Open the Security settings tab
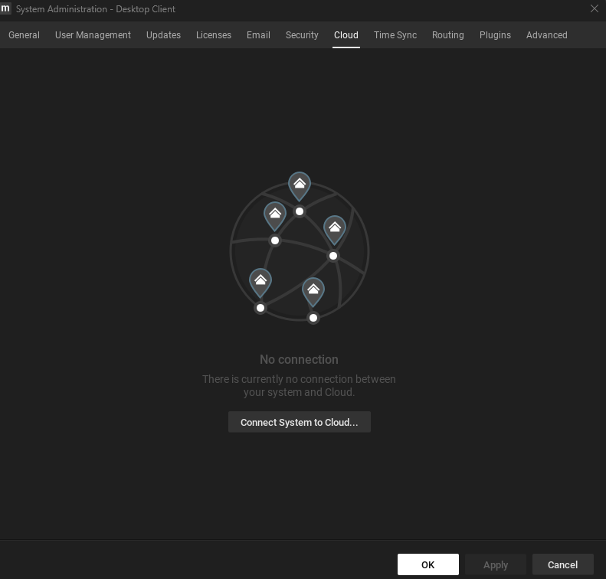The height and width of the screenshot is (579, 606). click(302, 35)
